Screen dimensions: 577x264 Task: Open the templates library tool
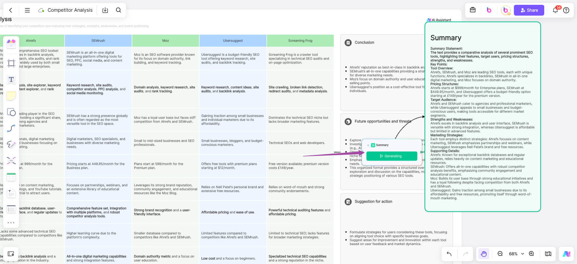point(11,44)
